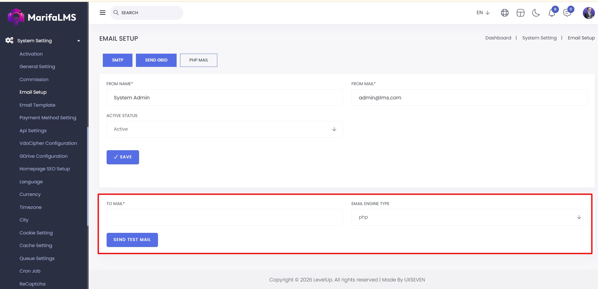
Task: Select the PHP Mail tab
Action: point(199,60)
